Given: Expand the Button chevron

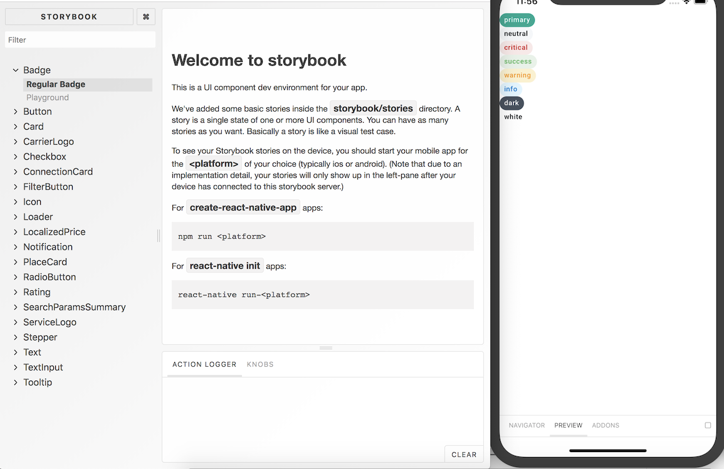Looking at the screenshot, I should pos(16,112).
